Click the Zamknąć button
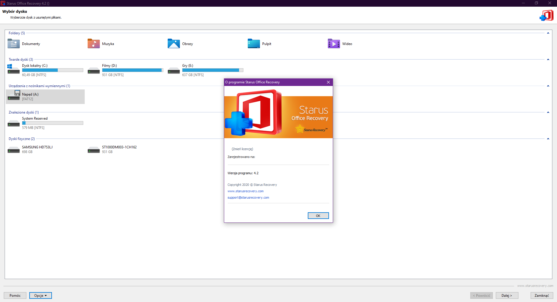The image size is (557, 302). coord(542,296)
